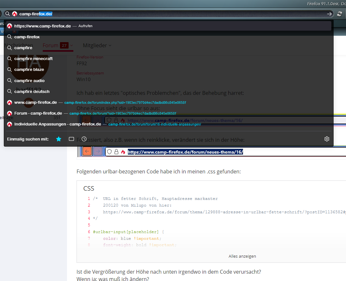Open the Forum menu chevron
This screenshot has width=346, height=281.
click(72, 46)
